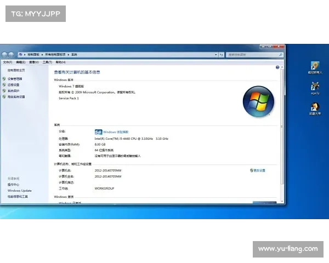Open 系统保护 from the sidebar
Viewport: 329px width, 263px height.
coord(13,91)
